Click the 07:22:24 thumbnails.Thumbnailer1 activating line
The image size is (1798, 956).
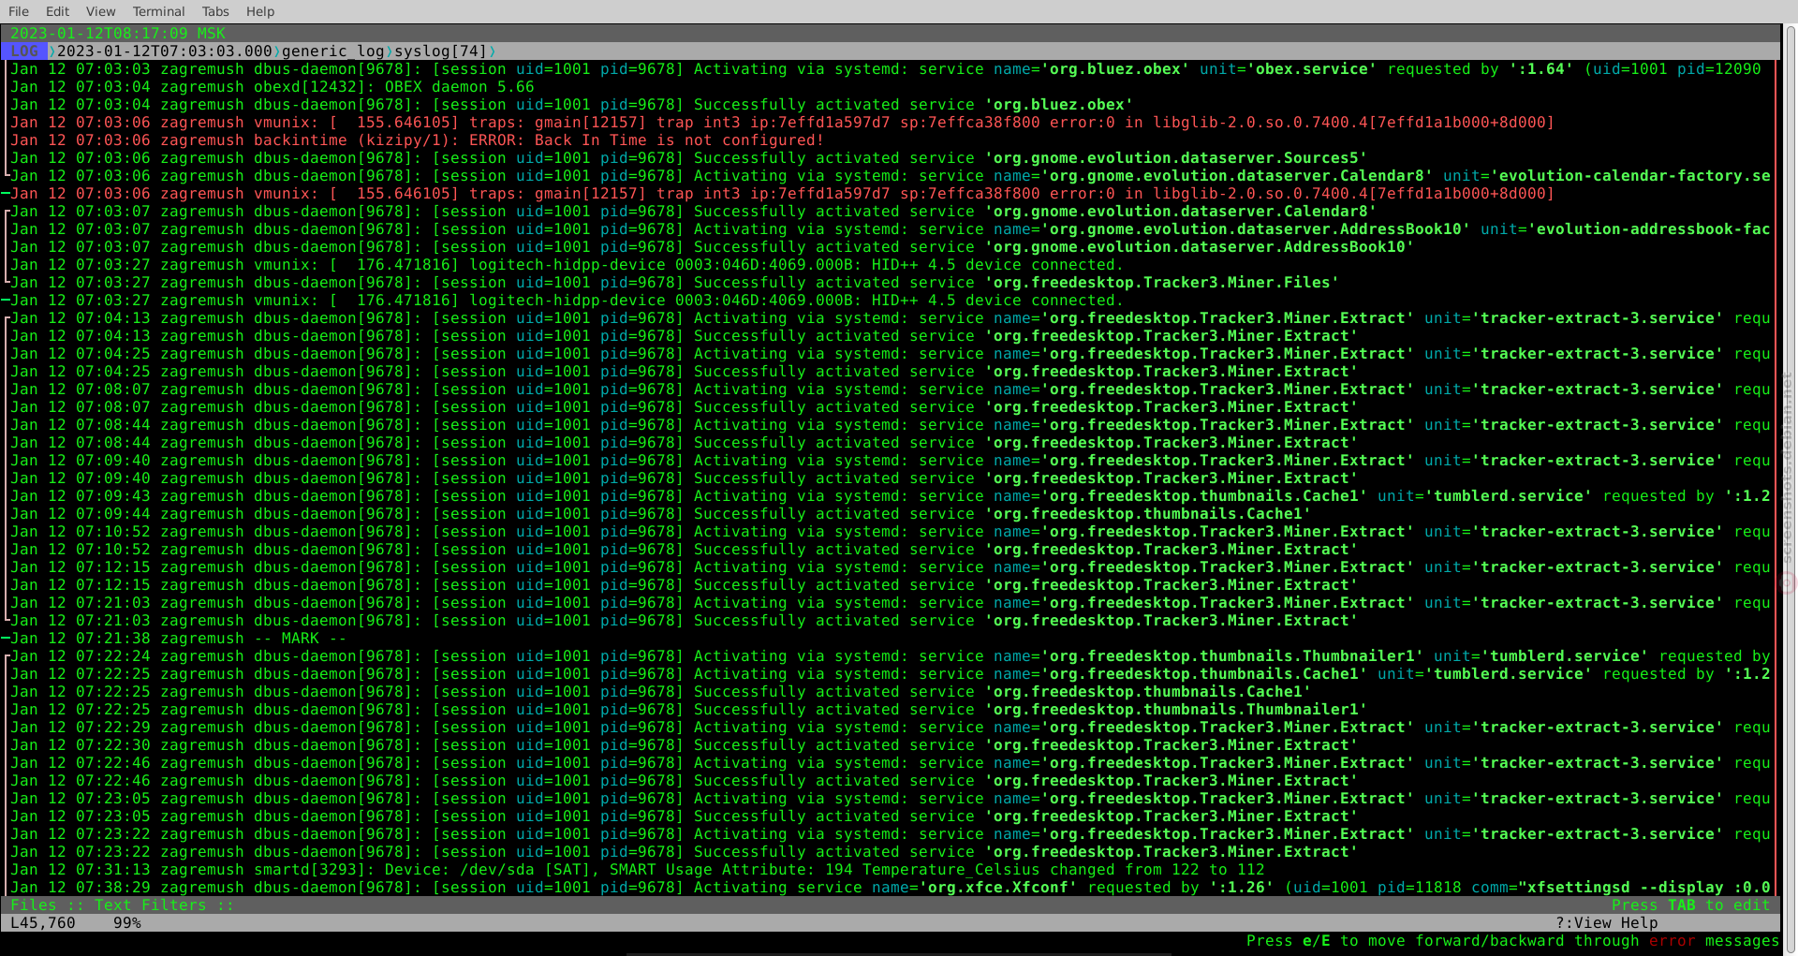pyautogui.click(x=891, y=656)
